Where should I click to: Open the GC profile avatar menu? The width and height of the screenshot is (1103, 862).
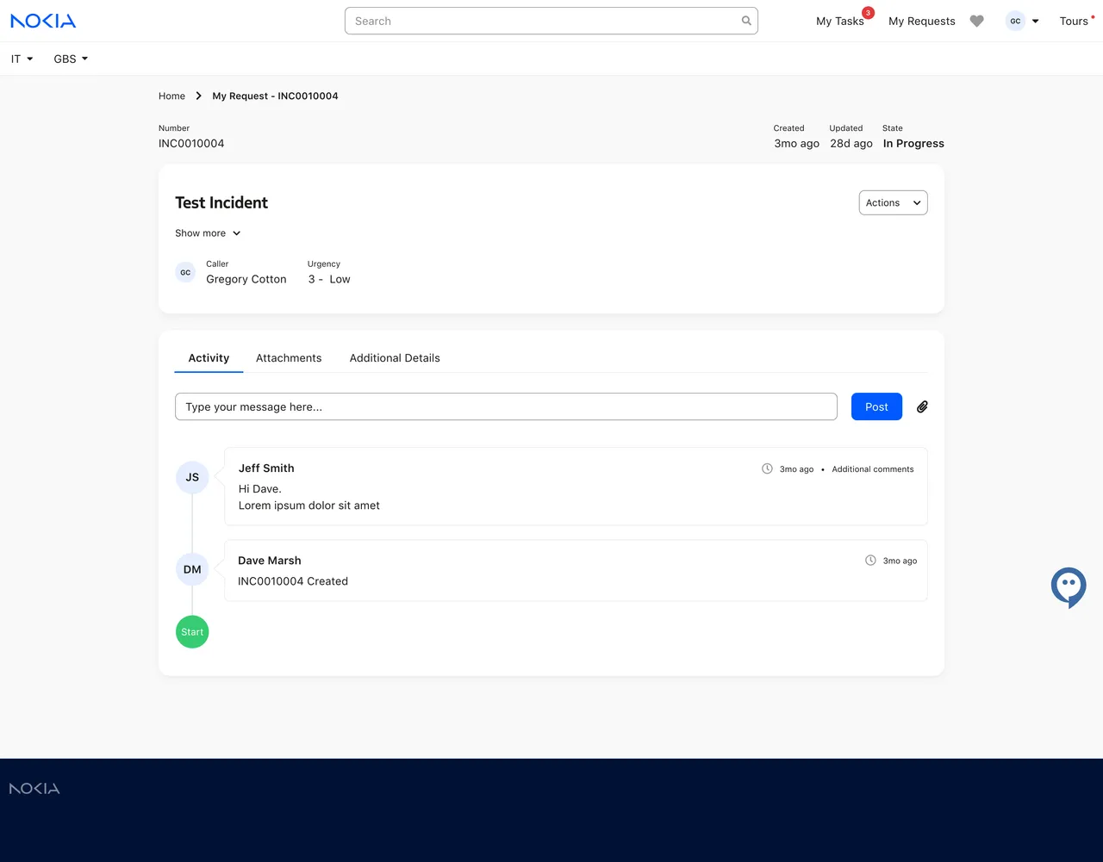tap(1021, 21)
